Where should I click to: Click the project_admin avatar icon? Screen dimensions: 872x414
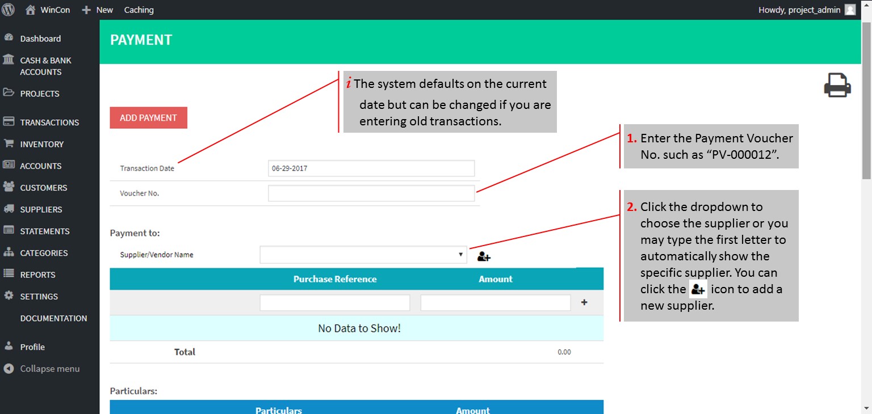[850, 10]
